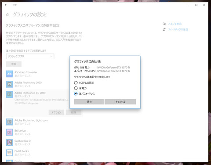The height and width of the screenshot is (165, 211).
Task: Click the DMM Books app icon
Action: pos(9,153)
